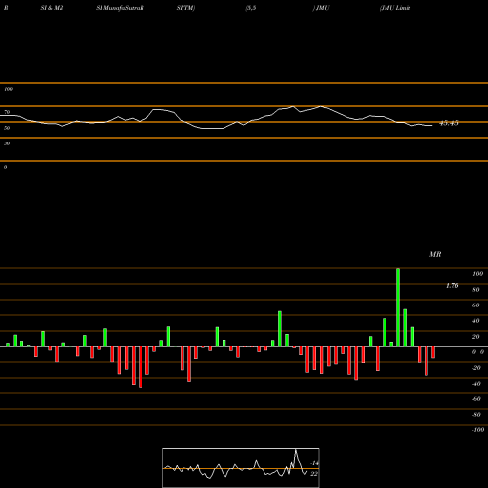Click the '(JMU Limit' header text
The width and height of the screenshot is (488, 488).
point(394,8)
